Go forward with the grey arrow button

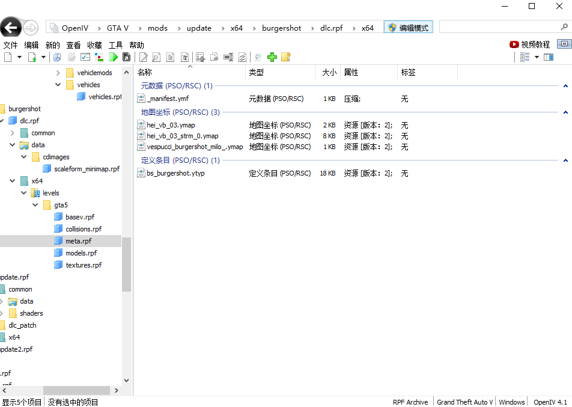[31, 28]
